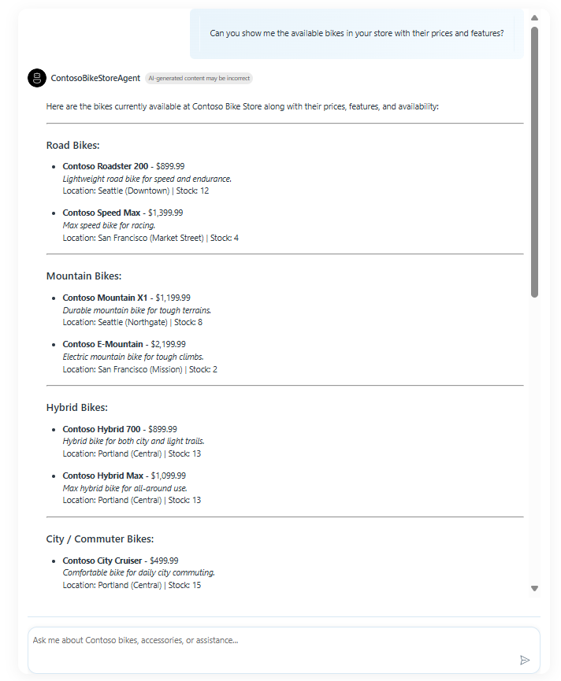Screen dimensions: 561x681
Task: Click the Road Bikes section heading
Action: tap(72, 145)
